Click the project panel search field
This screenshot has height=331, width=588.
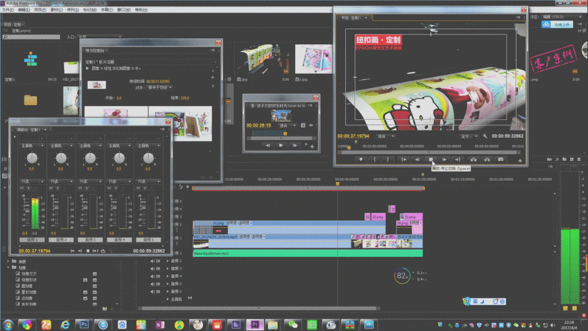pos(31,37)
